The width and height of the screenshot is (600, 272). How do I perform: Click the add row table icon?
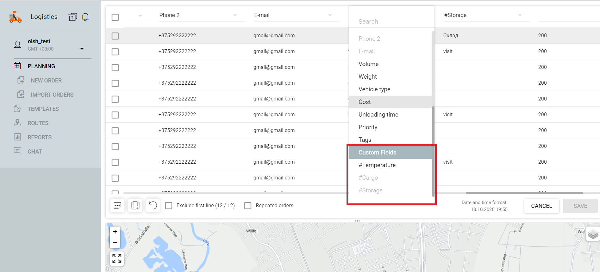point(117,206)
